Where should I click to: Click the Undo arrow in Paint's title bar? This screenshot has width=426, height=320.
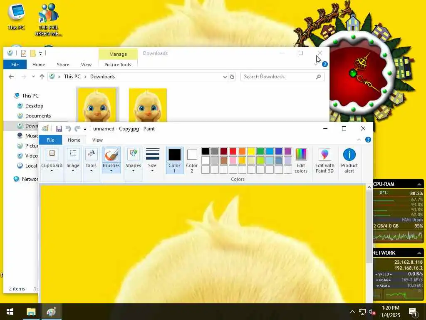pos(68,129)
